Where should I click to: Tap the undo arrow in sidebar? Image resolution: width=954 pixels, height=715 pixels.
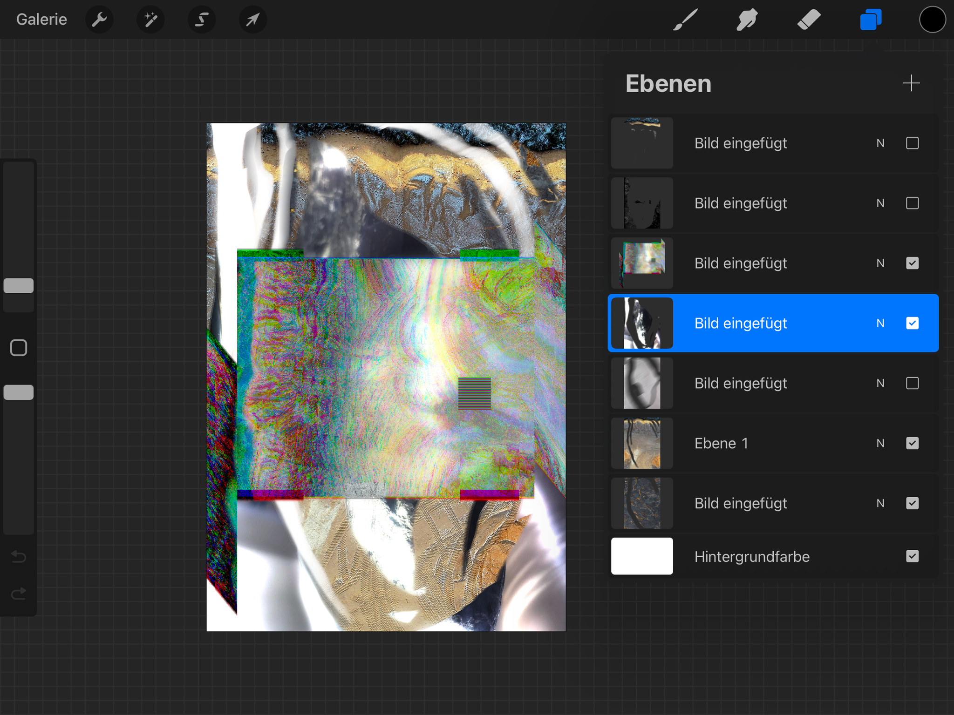[x=19, y=556]
